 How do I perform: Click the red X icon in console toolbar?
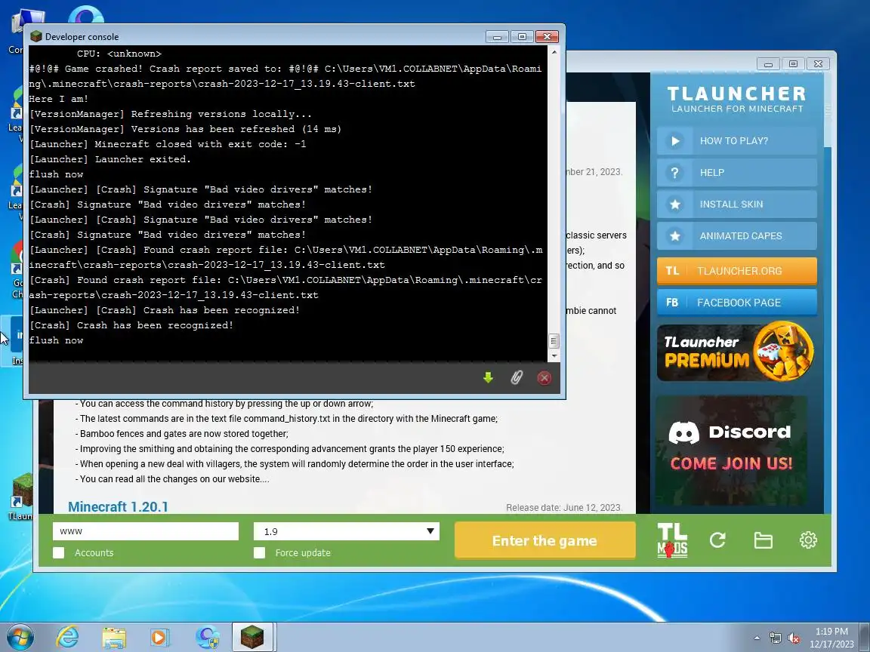(x=545, y=377)
